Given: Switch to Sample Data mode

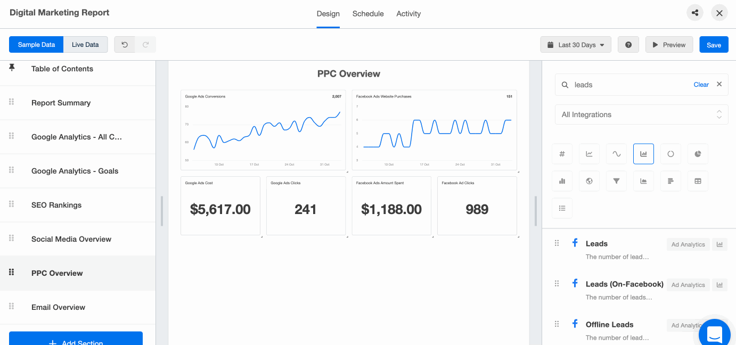Looking at the screenshot, I should coord(36,45).
